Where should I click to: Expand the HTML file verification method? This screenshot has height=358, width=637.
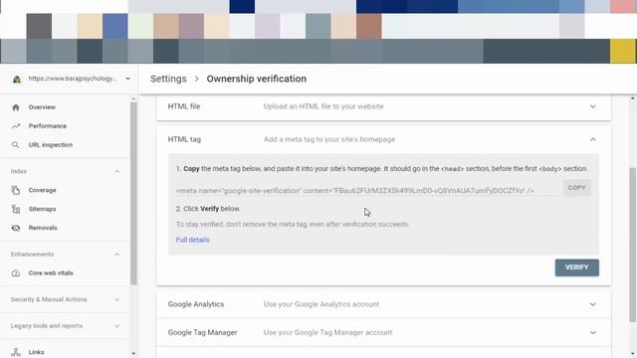point(593,106)
